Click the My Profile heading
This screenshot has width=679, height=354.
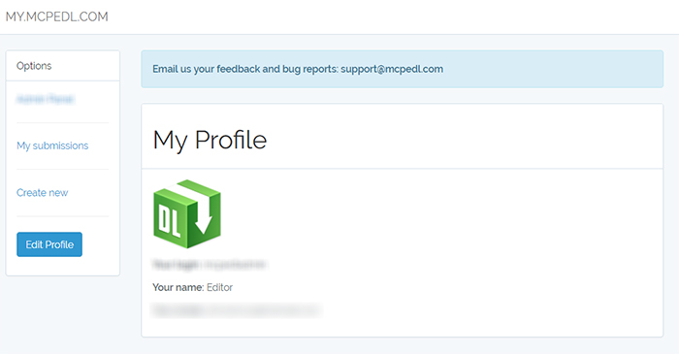(x=210, y=140)
